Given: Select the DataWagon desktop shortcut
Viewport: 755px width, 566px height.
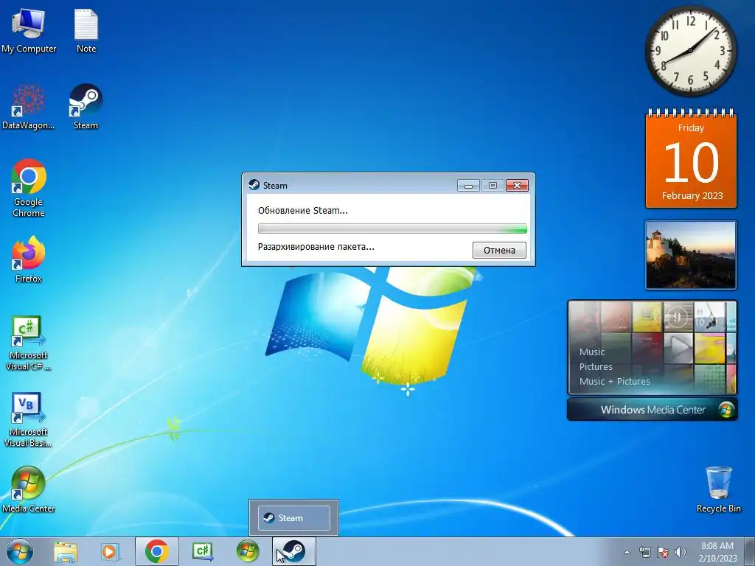Looking at the screenshot, I should pos(29,107).
